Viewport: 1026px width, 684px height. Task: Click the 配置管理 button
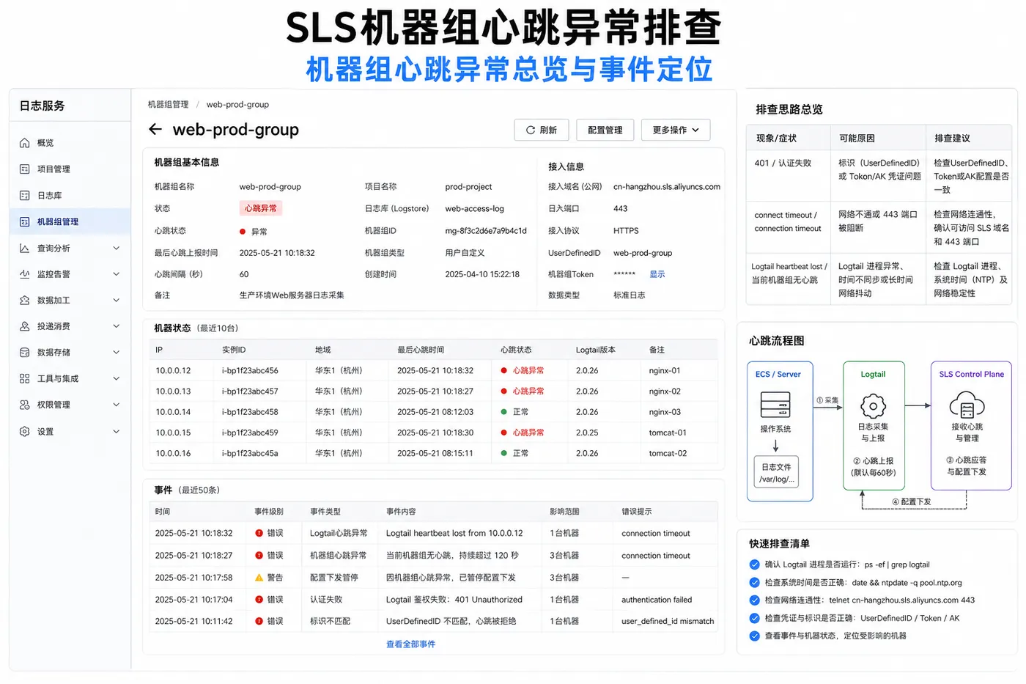click(x=605, y=130)
